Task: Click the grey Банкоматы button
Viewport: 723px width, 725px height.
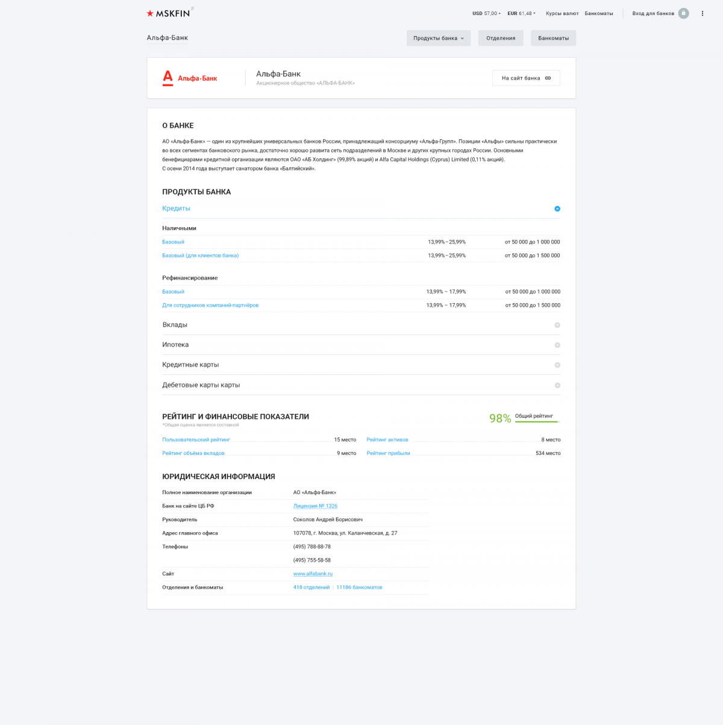Action: [554, 38]
